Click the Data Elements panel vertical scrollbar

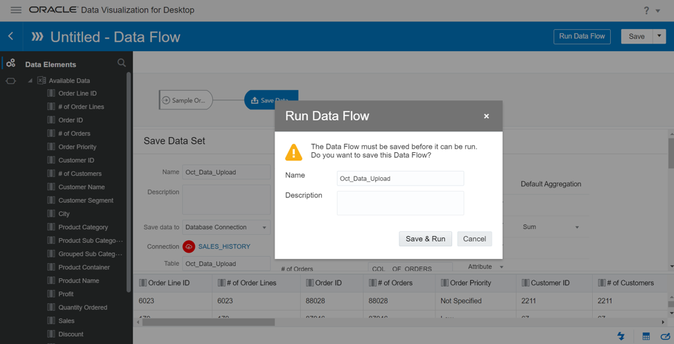[x=128, y=182]
